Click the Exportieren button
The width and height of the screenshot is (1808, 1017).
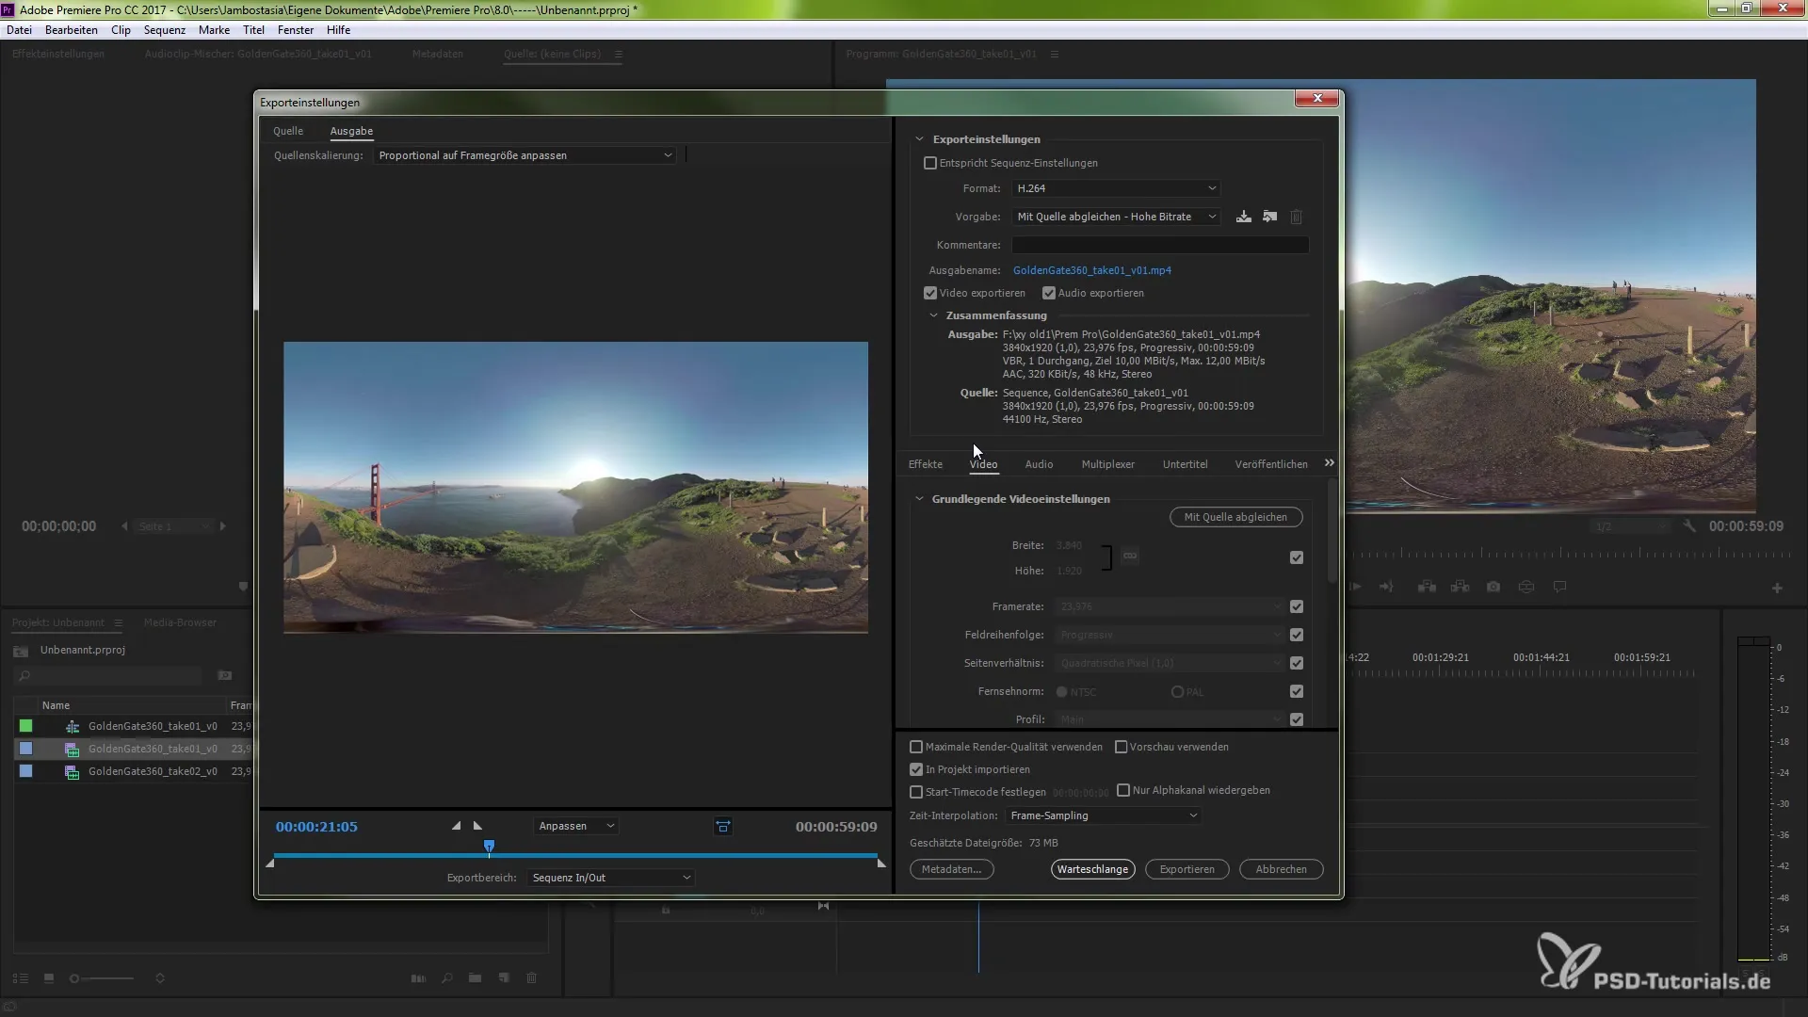1186,869
